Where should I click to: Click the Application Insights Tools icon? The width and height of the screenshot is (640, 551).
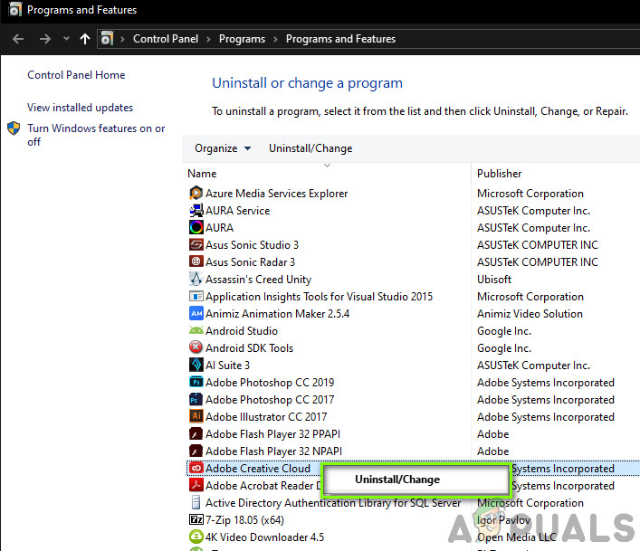point(196,296)
